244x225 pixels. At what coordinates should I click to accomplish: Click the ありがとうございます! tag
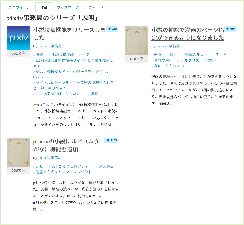71,166
